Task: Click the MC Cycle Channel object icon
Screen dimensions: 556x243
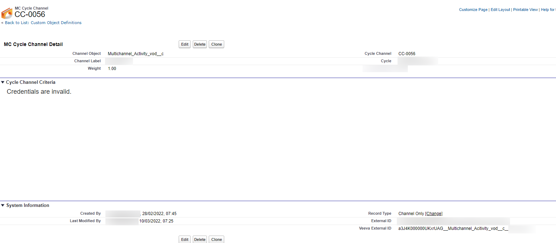Action: click(7, 13)
